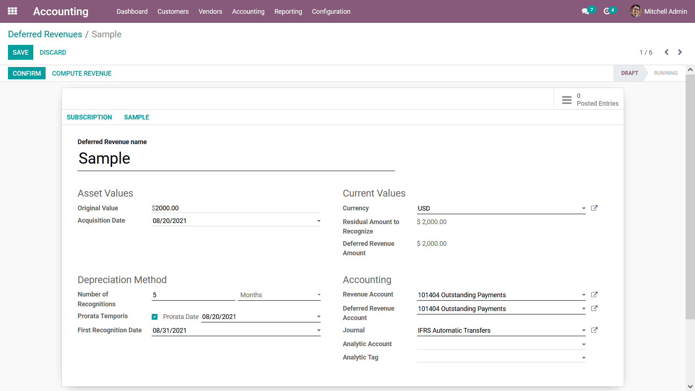The width and height of the screenshot is (695, 391).
Task: Open the activities clock icon
Action: [x=607, y=12]
